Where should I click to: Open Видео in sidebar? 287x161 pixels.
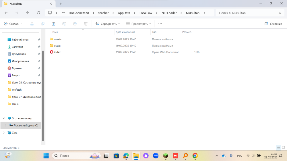tap(15, 75)
